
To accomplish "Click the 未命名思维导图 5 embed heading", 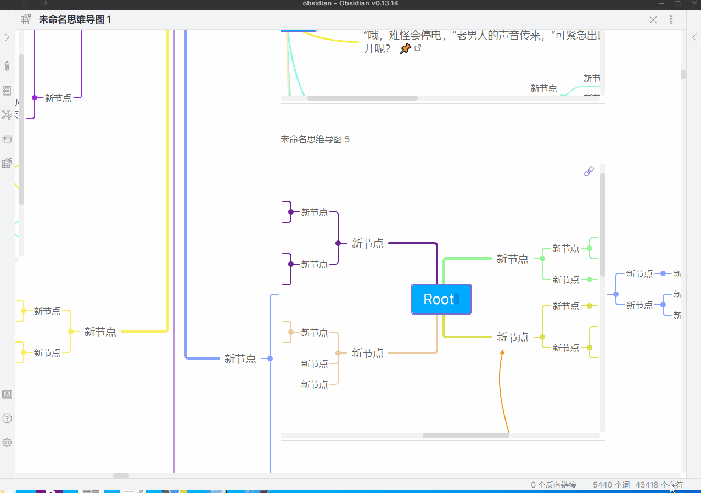I will pos(315,139).
